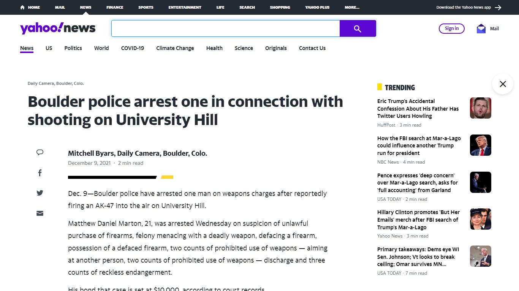
Task: Open YAHOO PLUS in the top bar
Action: coord(317,7)
